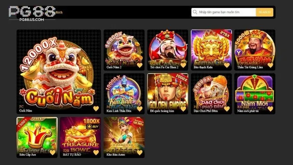Click the magnifying glass search icon

click(x=195, y=12)
